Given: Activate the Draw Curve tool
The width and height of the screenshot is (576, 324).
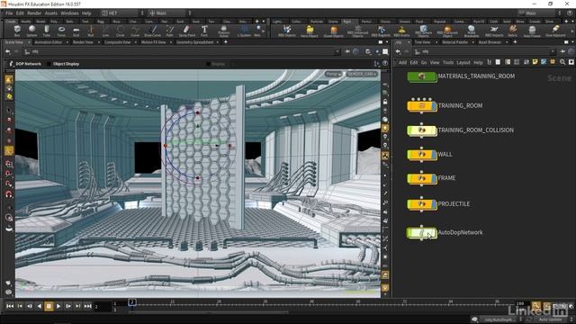Looking at the screenshot, I should click(x=152, y=31).
